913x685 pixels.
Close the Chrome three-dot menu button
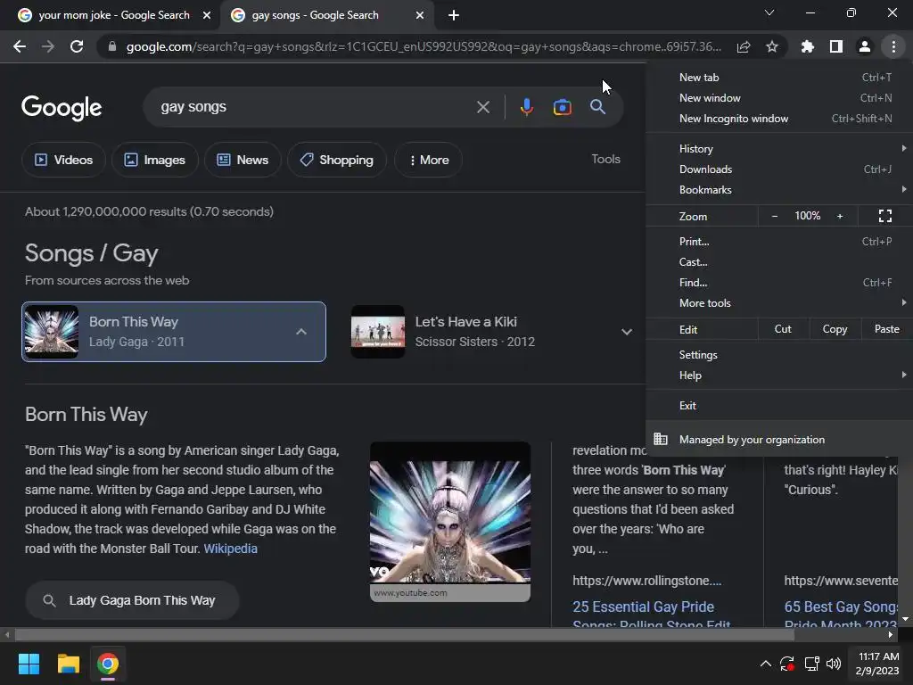coord(893,46)
